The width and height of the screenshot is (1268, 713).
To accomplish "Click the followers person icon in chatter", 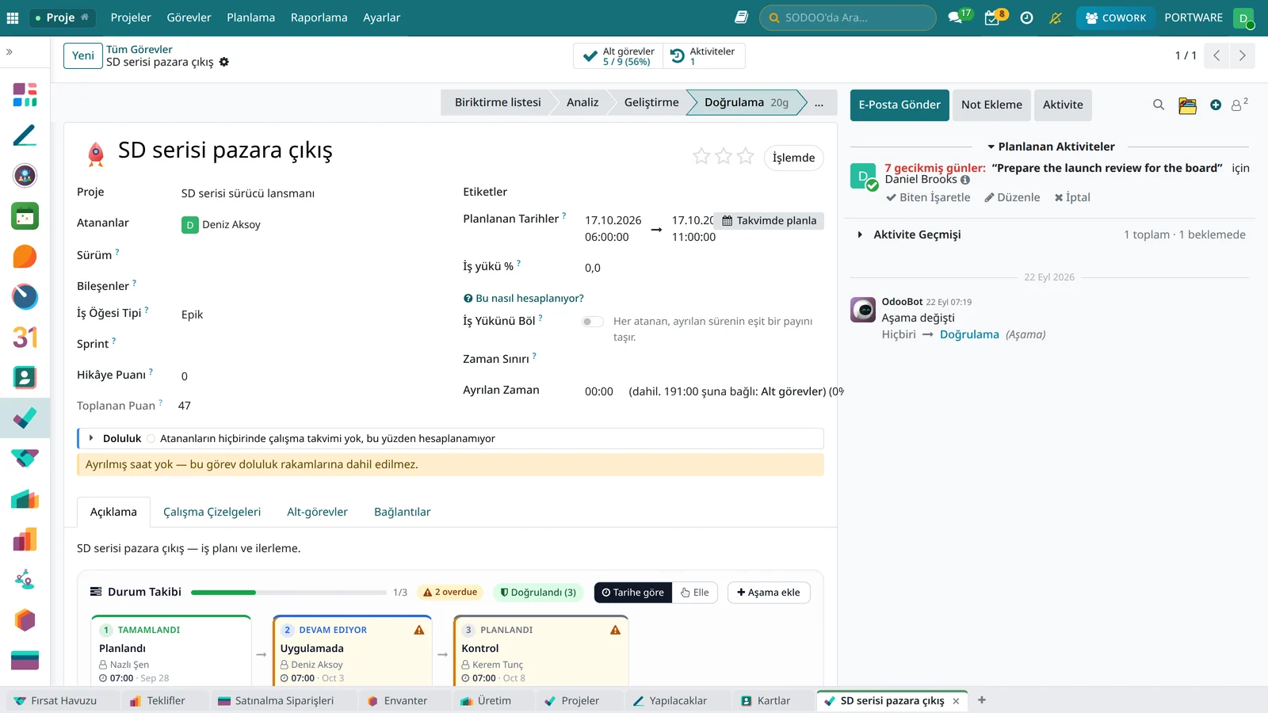I will tap(1238, 105).
